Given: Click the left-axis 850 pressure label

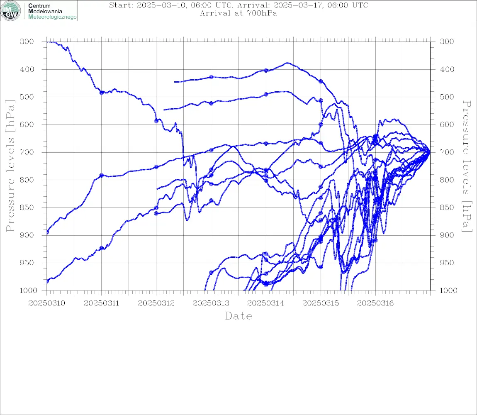Looking at the screenshot, I should (x=27, y=207).
